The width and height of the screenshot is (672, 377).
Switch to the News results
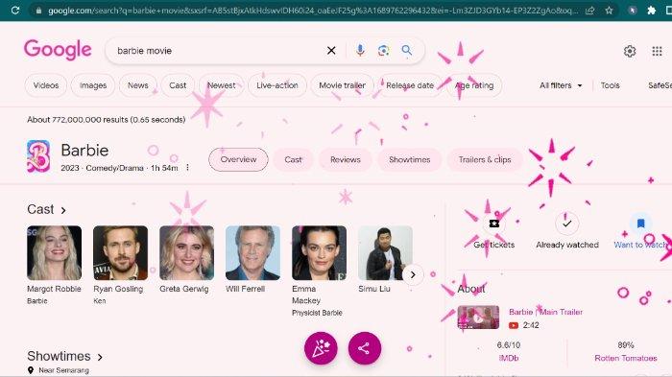coord(137,85)
